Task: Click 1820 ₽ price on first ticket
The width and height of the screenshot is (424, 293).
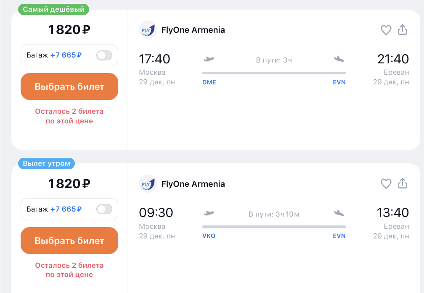Action: click(x=69, y=30)
